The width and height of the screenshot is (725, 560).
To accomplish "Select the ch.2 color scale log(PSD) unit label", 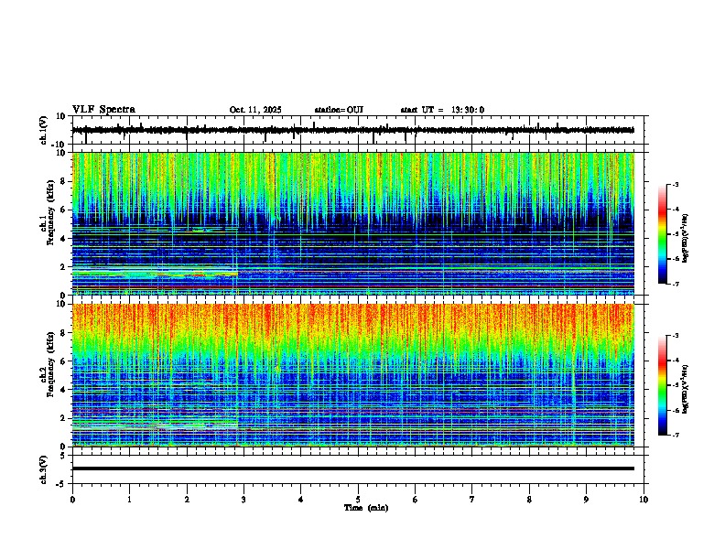I will click(x=686, y=389).
